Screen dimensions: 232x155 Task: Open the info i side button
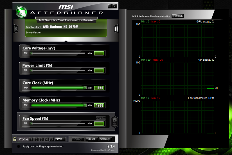pos(116,29)
